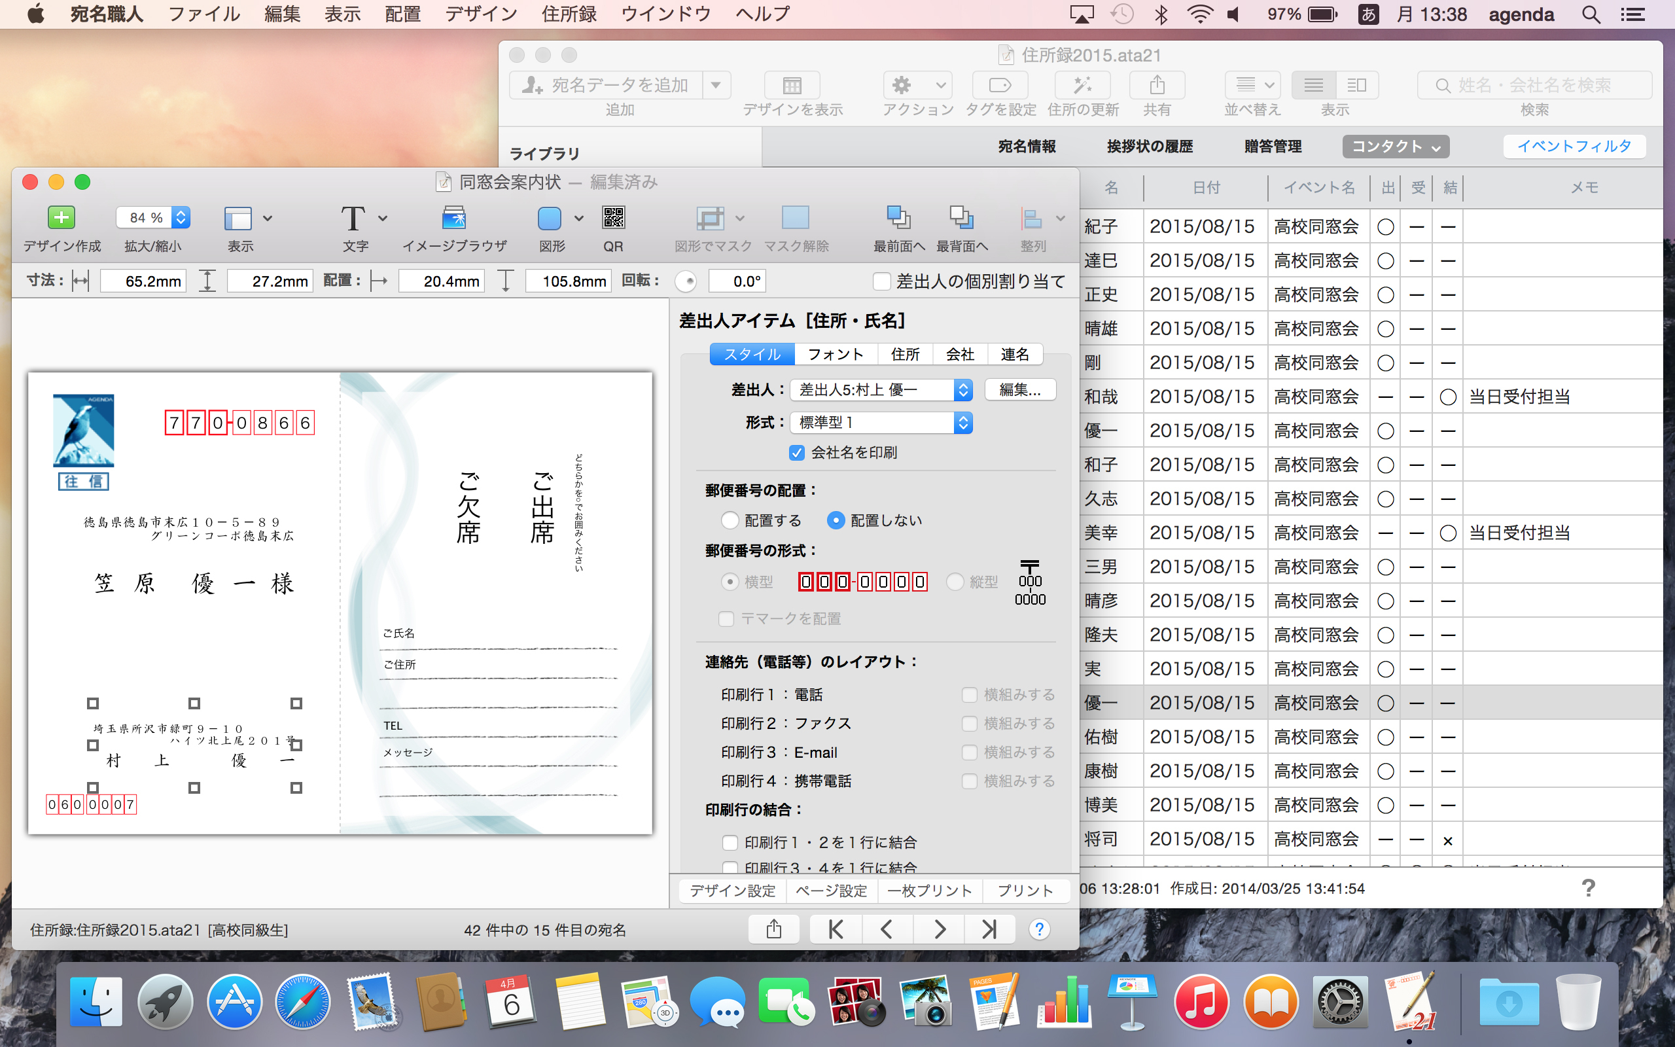Click the 図形でマスク icon
Viewport: 1675px width, 1047px height.
pyautogui.click(x=710, y=218)
